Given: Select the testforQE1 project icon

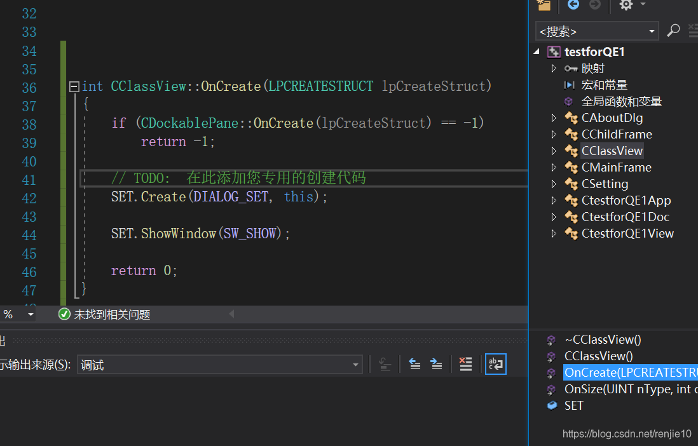Looking at the screenshot, I should tap(554, 52).
